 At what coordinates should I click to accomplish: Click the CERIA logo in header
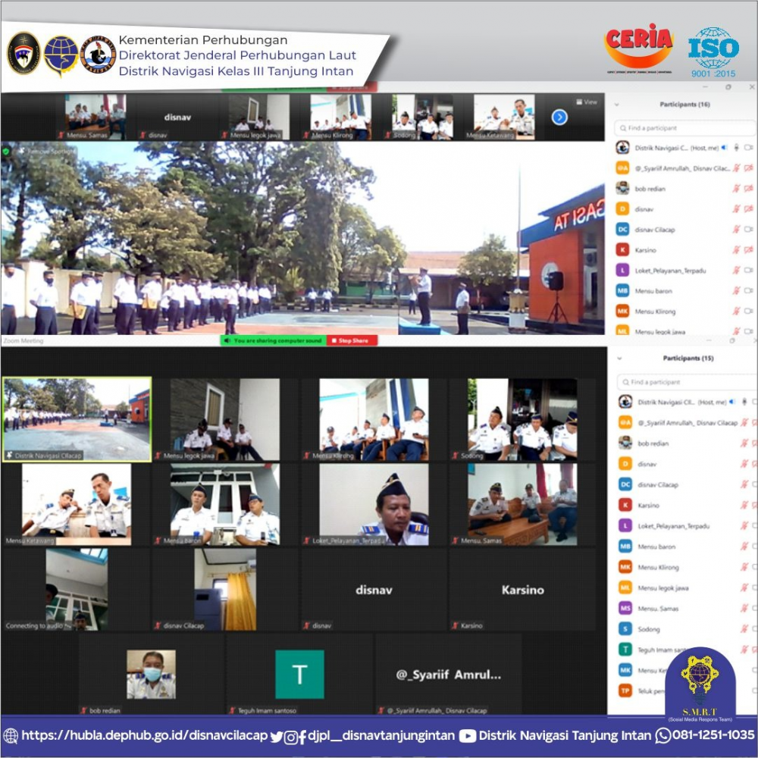click(x=638, y=49)
